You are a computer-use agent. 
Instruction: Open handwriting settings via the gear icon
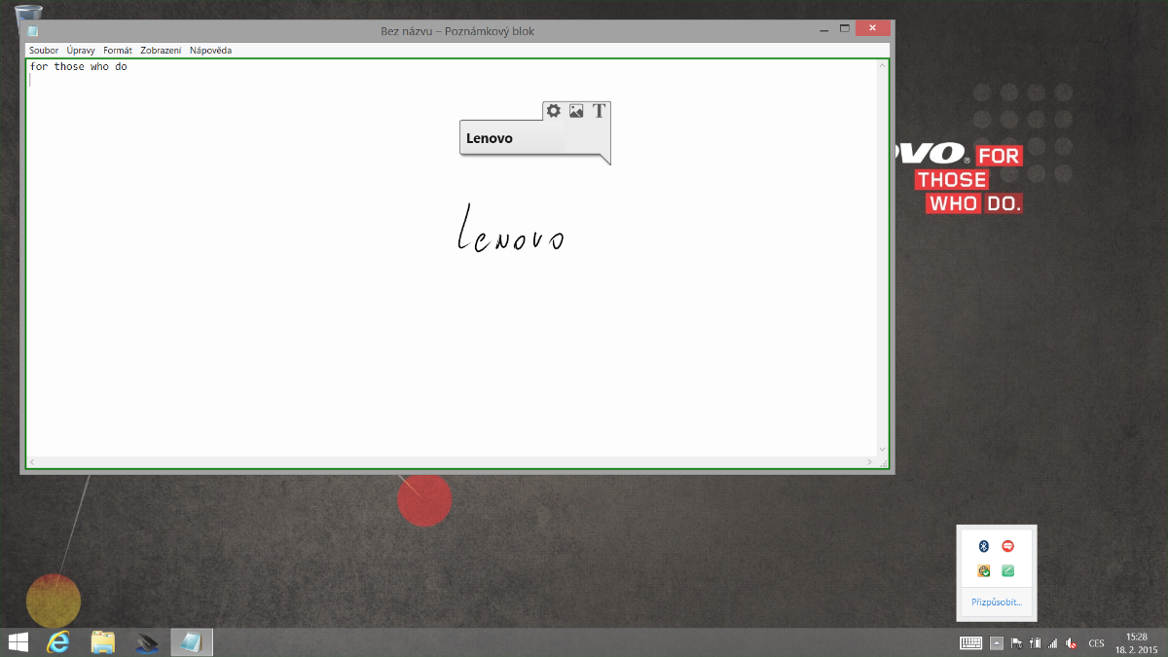(554, 111)
